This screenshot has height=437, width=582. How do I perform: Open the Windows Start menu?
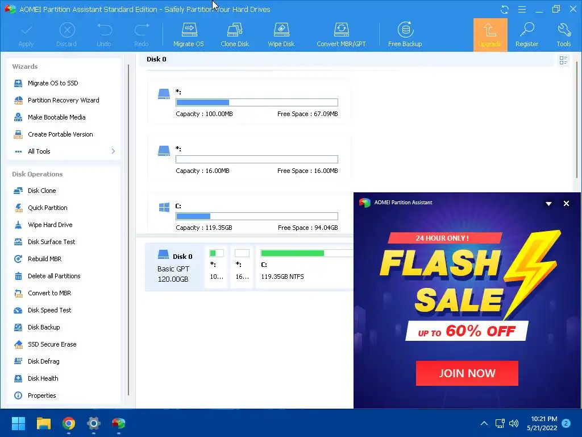point(18,423)
